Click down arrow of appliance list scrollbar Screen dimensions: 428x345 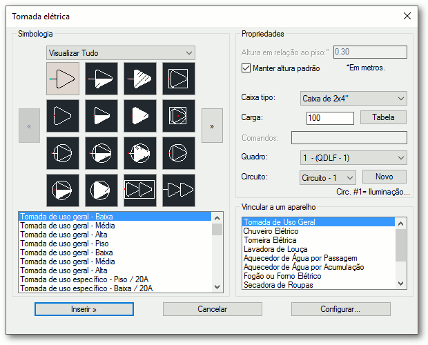point(400,284)
